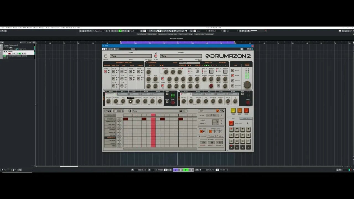The width and height of the screenshot is (354, 199).
Task: Select pattern bank pad D
Action: click(249, 147)
